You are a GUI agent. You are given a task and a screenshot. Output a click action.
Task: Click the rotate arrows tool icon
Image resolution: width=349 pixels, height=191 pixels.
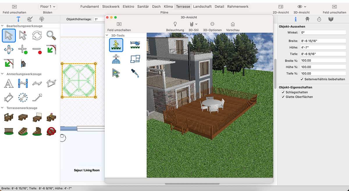click(x=37, y=35)
